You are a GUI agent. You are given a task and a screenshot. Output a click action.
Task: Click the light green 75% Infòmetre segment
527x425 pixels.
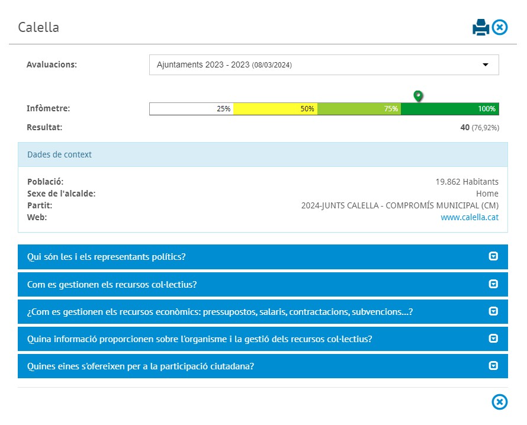coord(359,109)
